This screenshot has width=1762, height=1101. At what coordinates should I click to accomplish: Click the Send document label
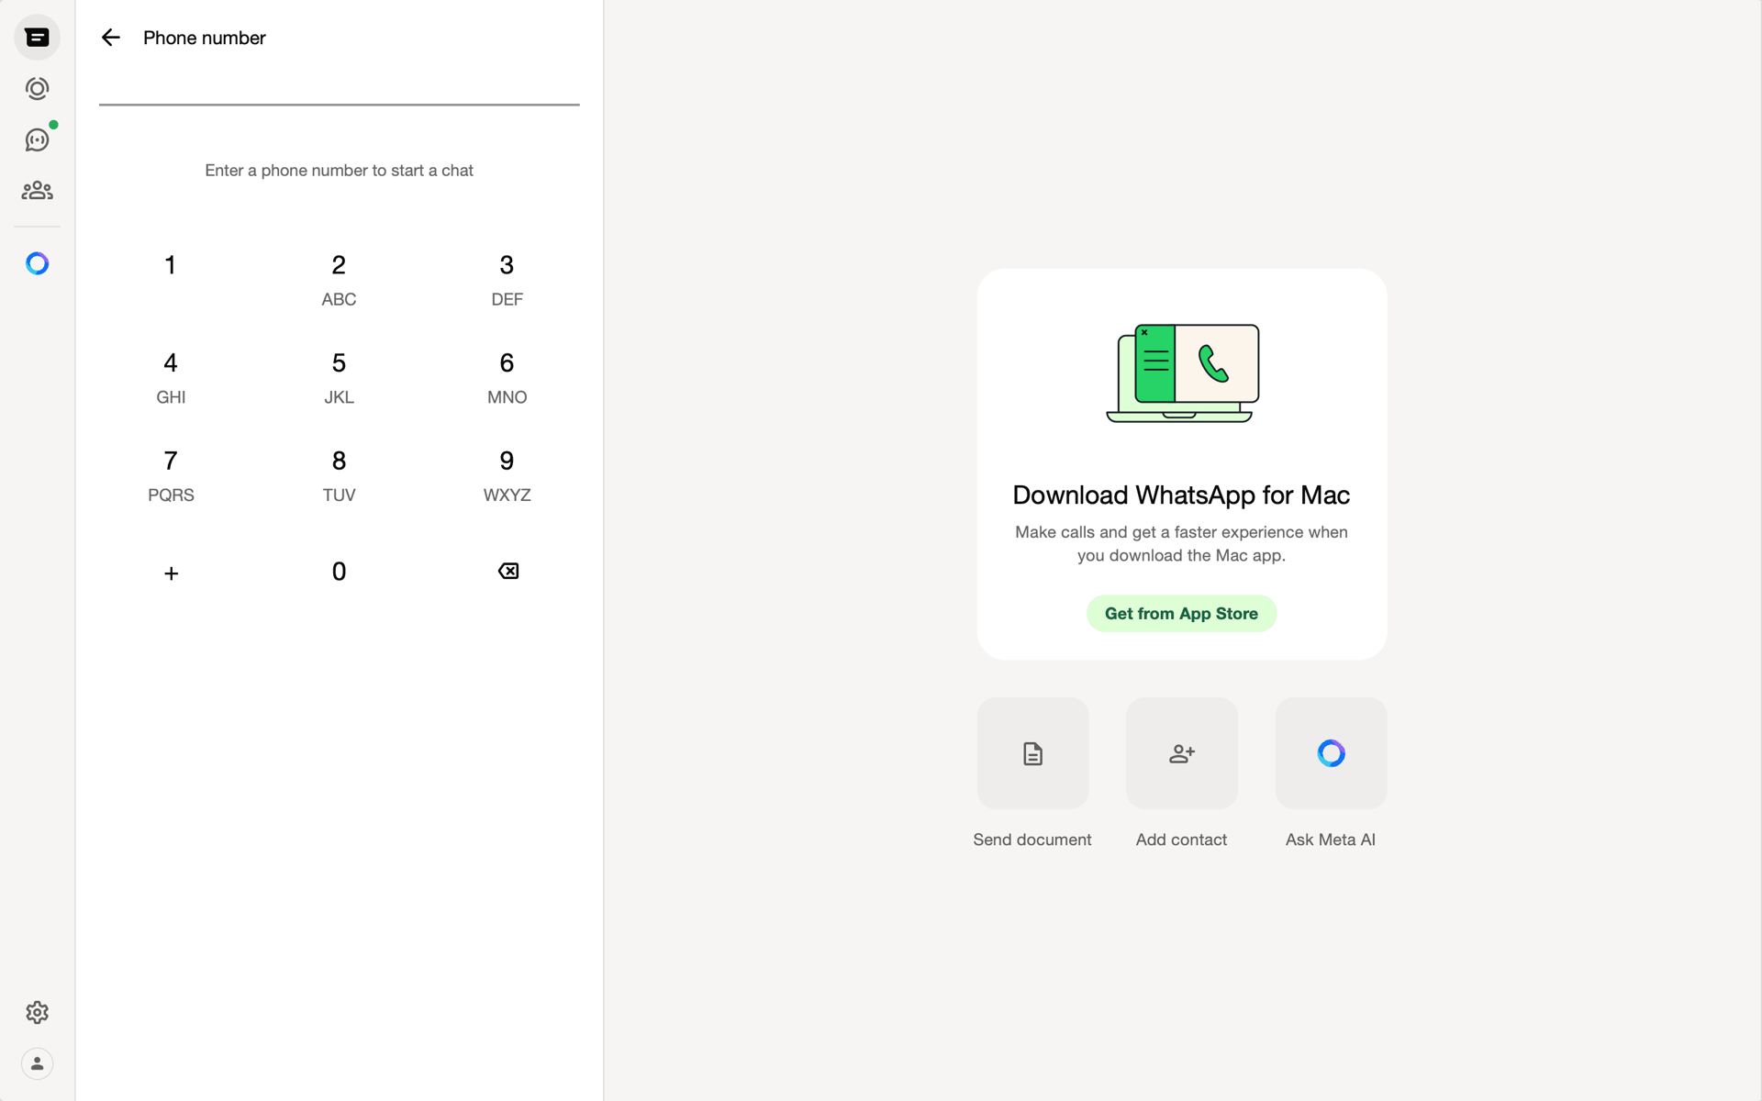click(x=1032, y=840)
